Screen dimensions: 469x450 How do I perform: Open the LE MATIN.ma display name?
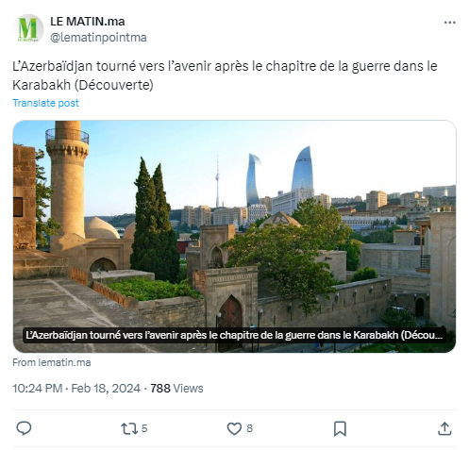(x=88, y=22)
